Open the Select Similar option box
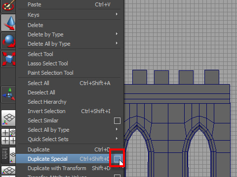Viewport: 237px width, 177px height. click(x=117, y=121)
